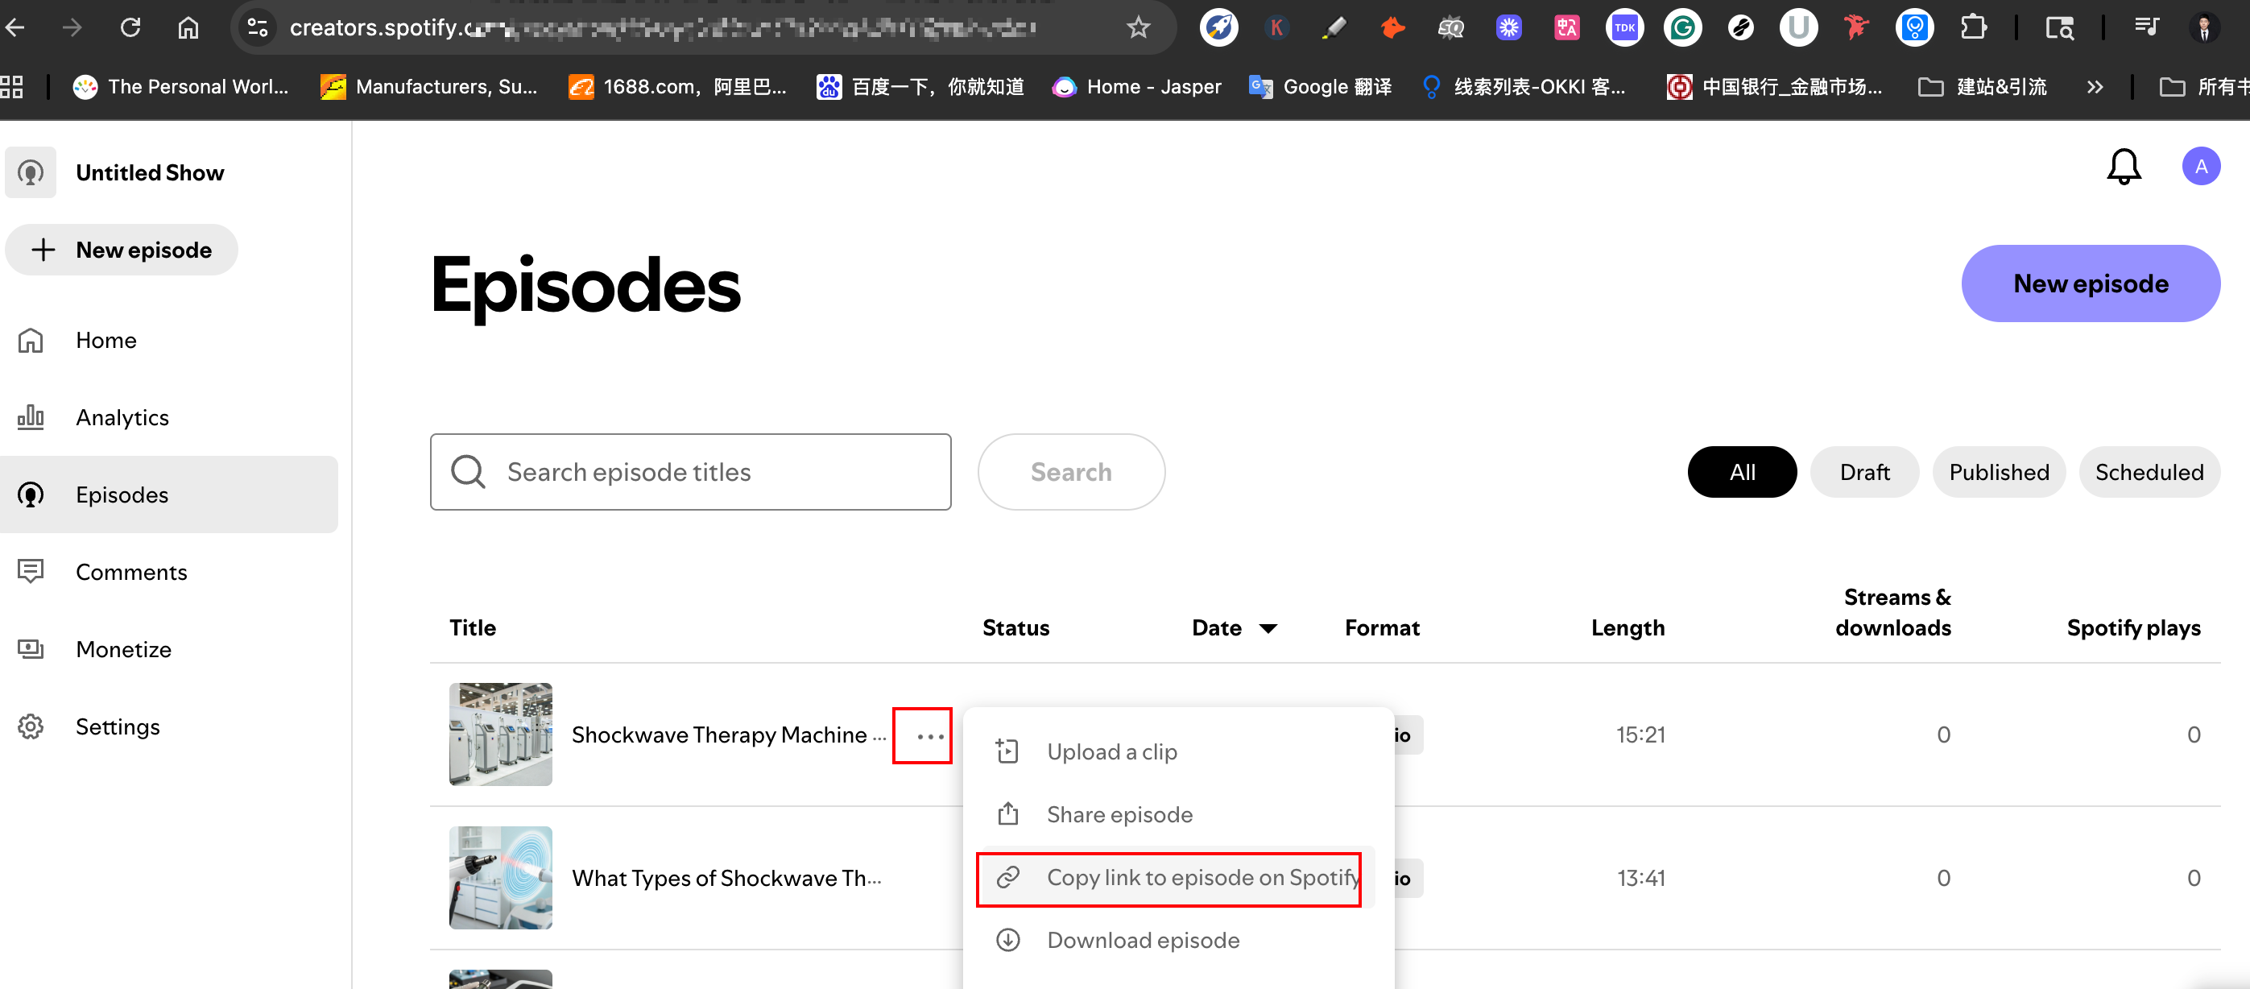Open options menu for Shockwave Therapy Machine episode
The height and width of the screenshot is (989, 2250).
930,735
